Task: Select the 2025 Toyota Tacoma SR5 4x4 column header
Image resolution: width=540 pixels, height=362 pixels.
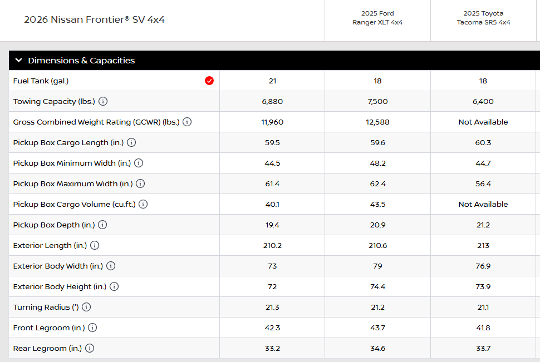Action: [x=483, y=18]
